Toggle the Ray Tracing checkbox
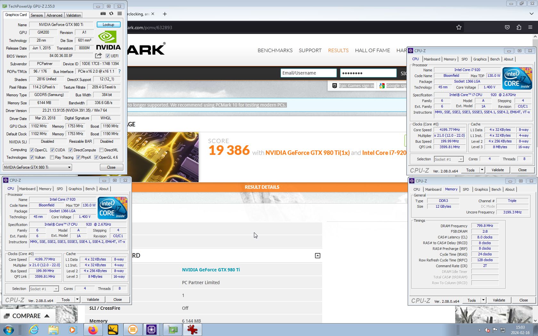538x336 pixels. point(52,157)
